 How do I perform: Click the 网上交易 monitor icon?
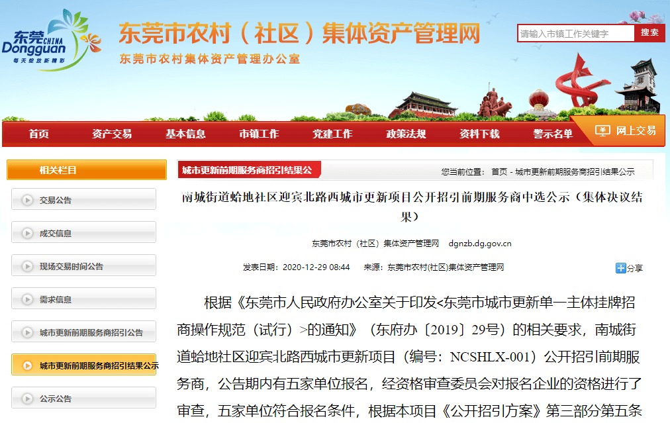(x=602, y=131)
